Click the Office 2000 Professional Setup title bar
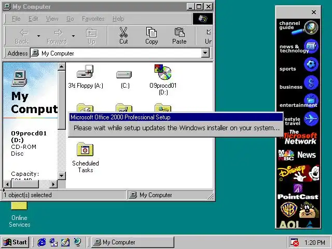The width and height of the screenshot is (332, 249). click(176, 117)
